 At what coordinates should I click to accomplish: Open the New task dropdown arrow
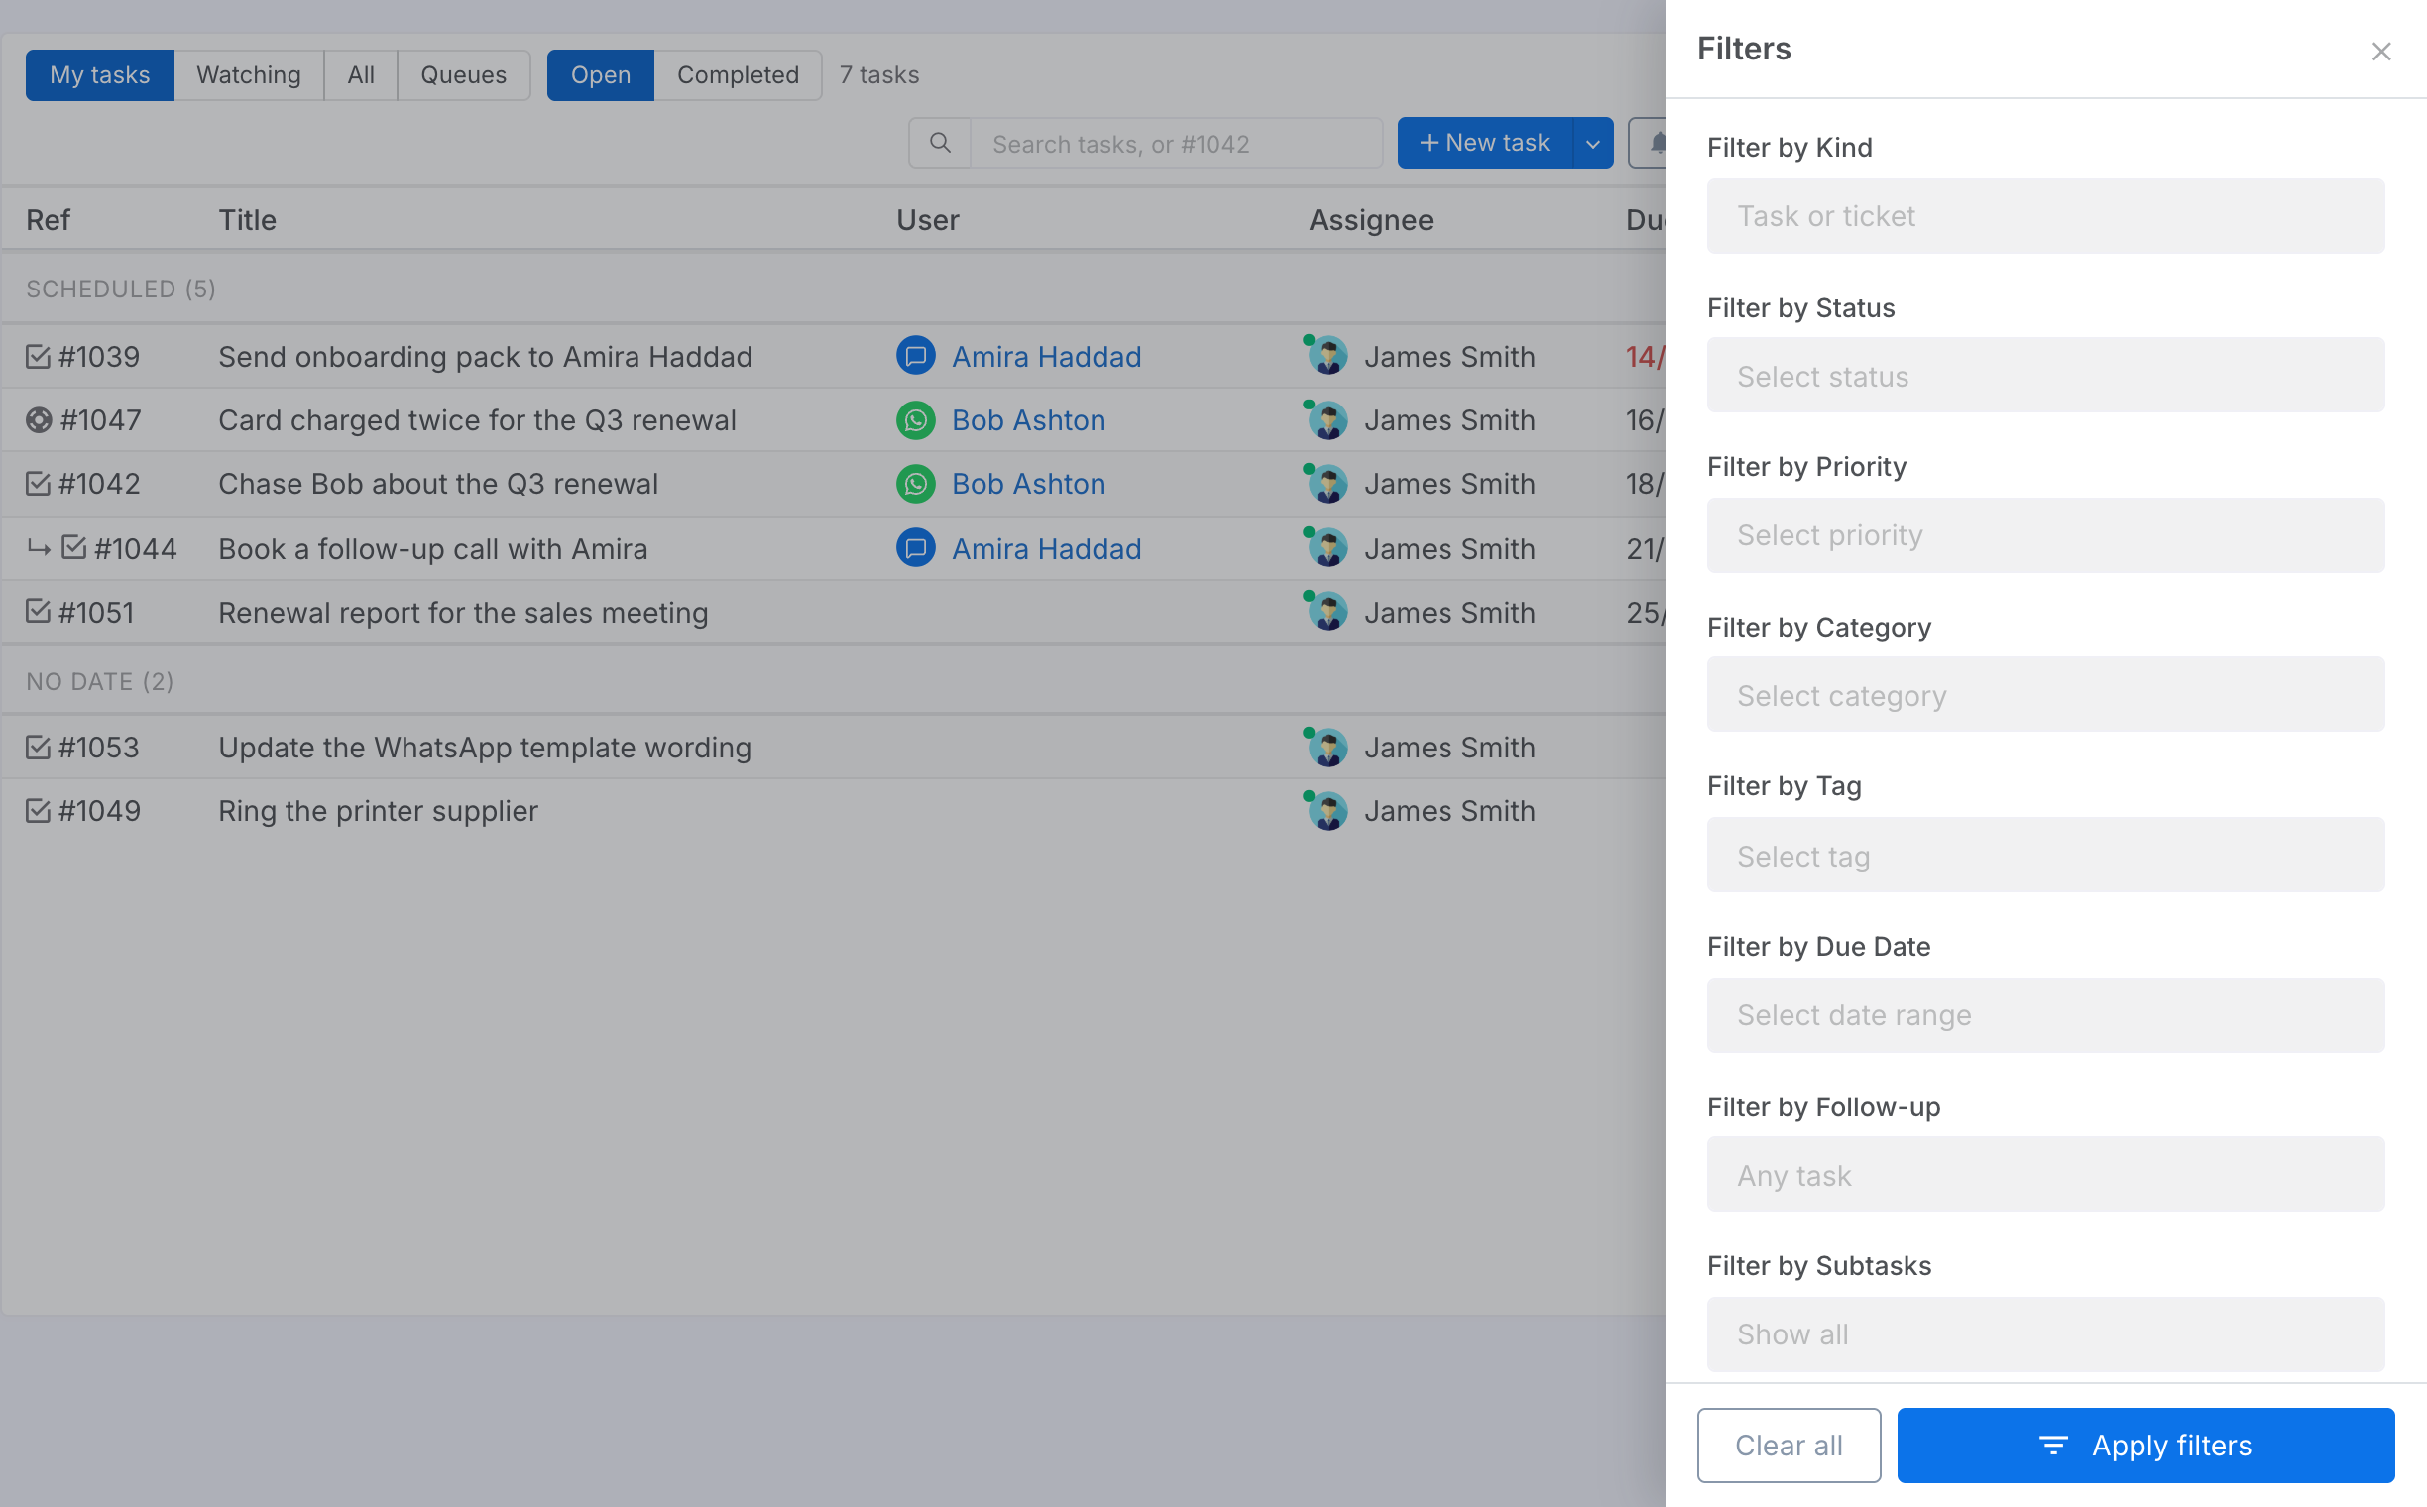tap(1592, 144)
